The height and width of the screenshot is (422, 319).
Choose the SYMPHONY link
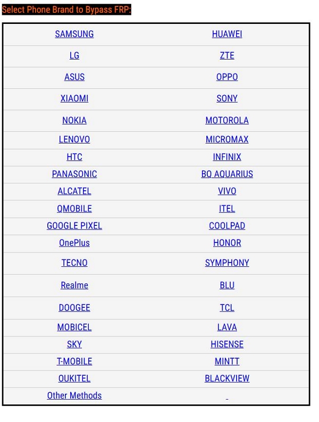227,263
